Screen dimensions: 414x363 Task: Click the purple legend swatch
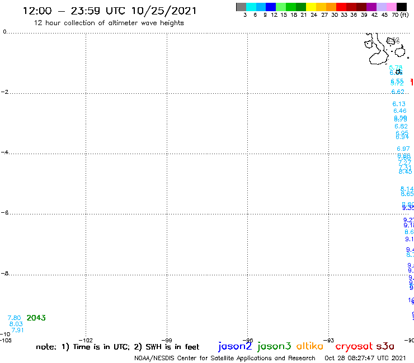click(371, 7)
